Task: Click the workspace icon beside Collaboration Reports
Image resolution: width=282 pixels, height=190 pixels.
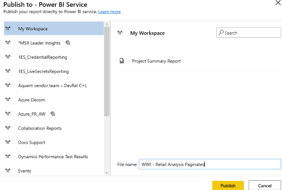Action: 8,128
